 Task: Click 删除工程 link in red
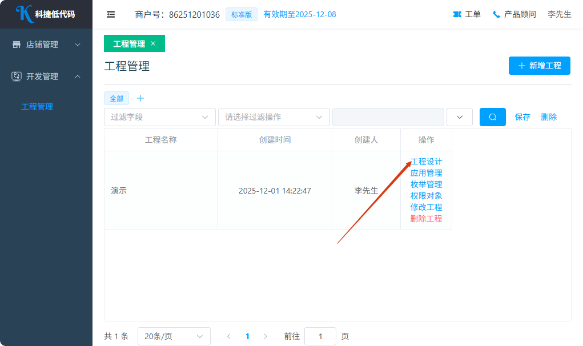[426, 219]
